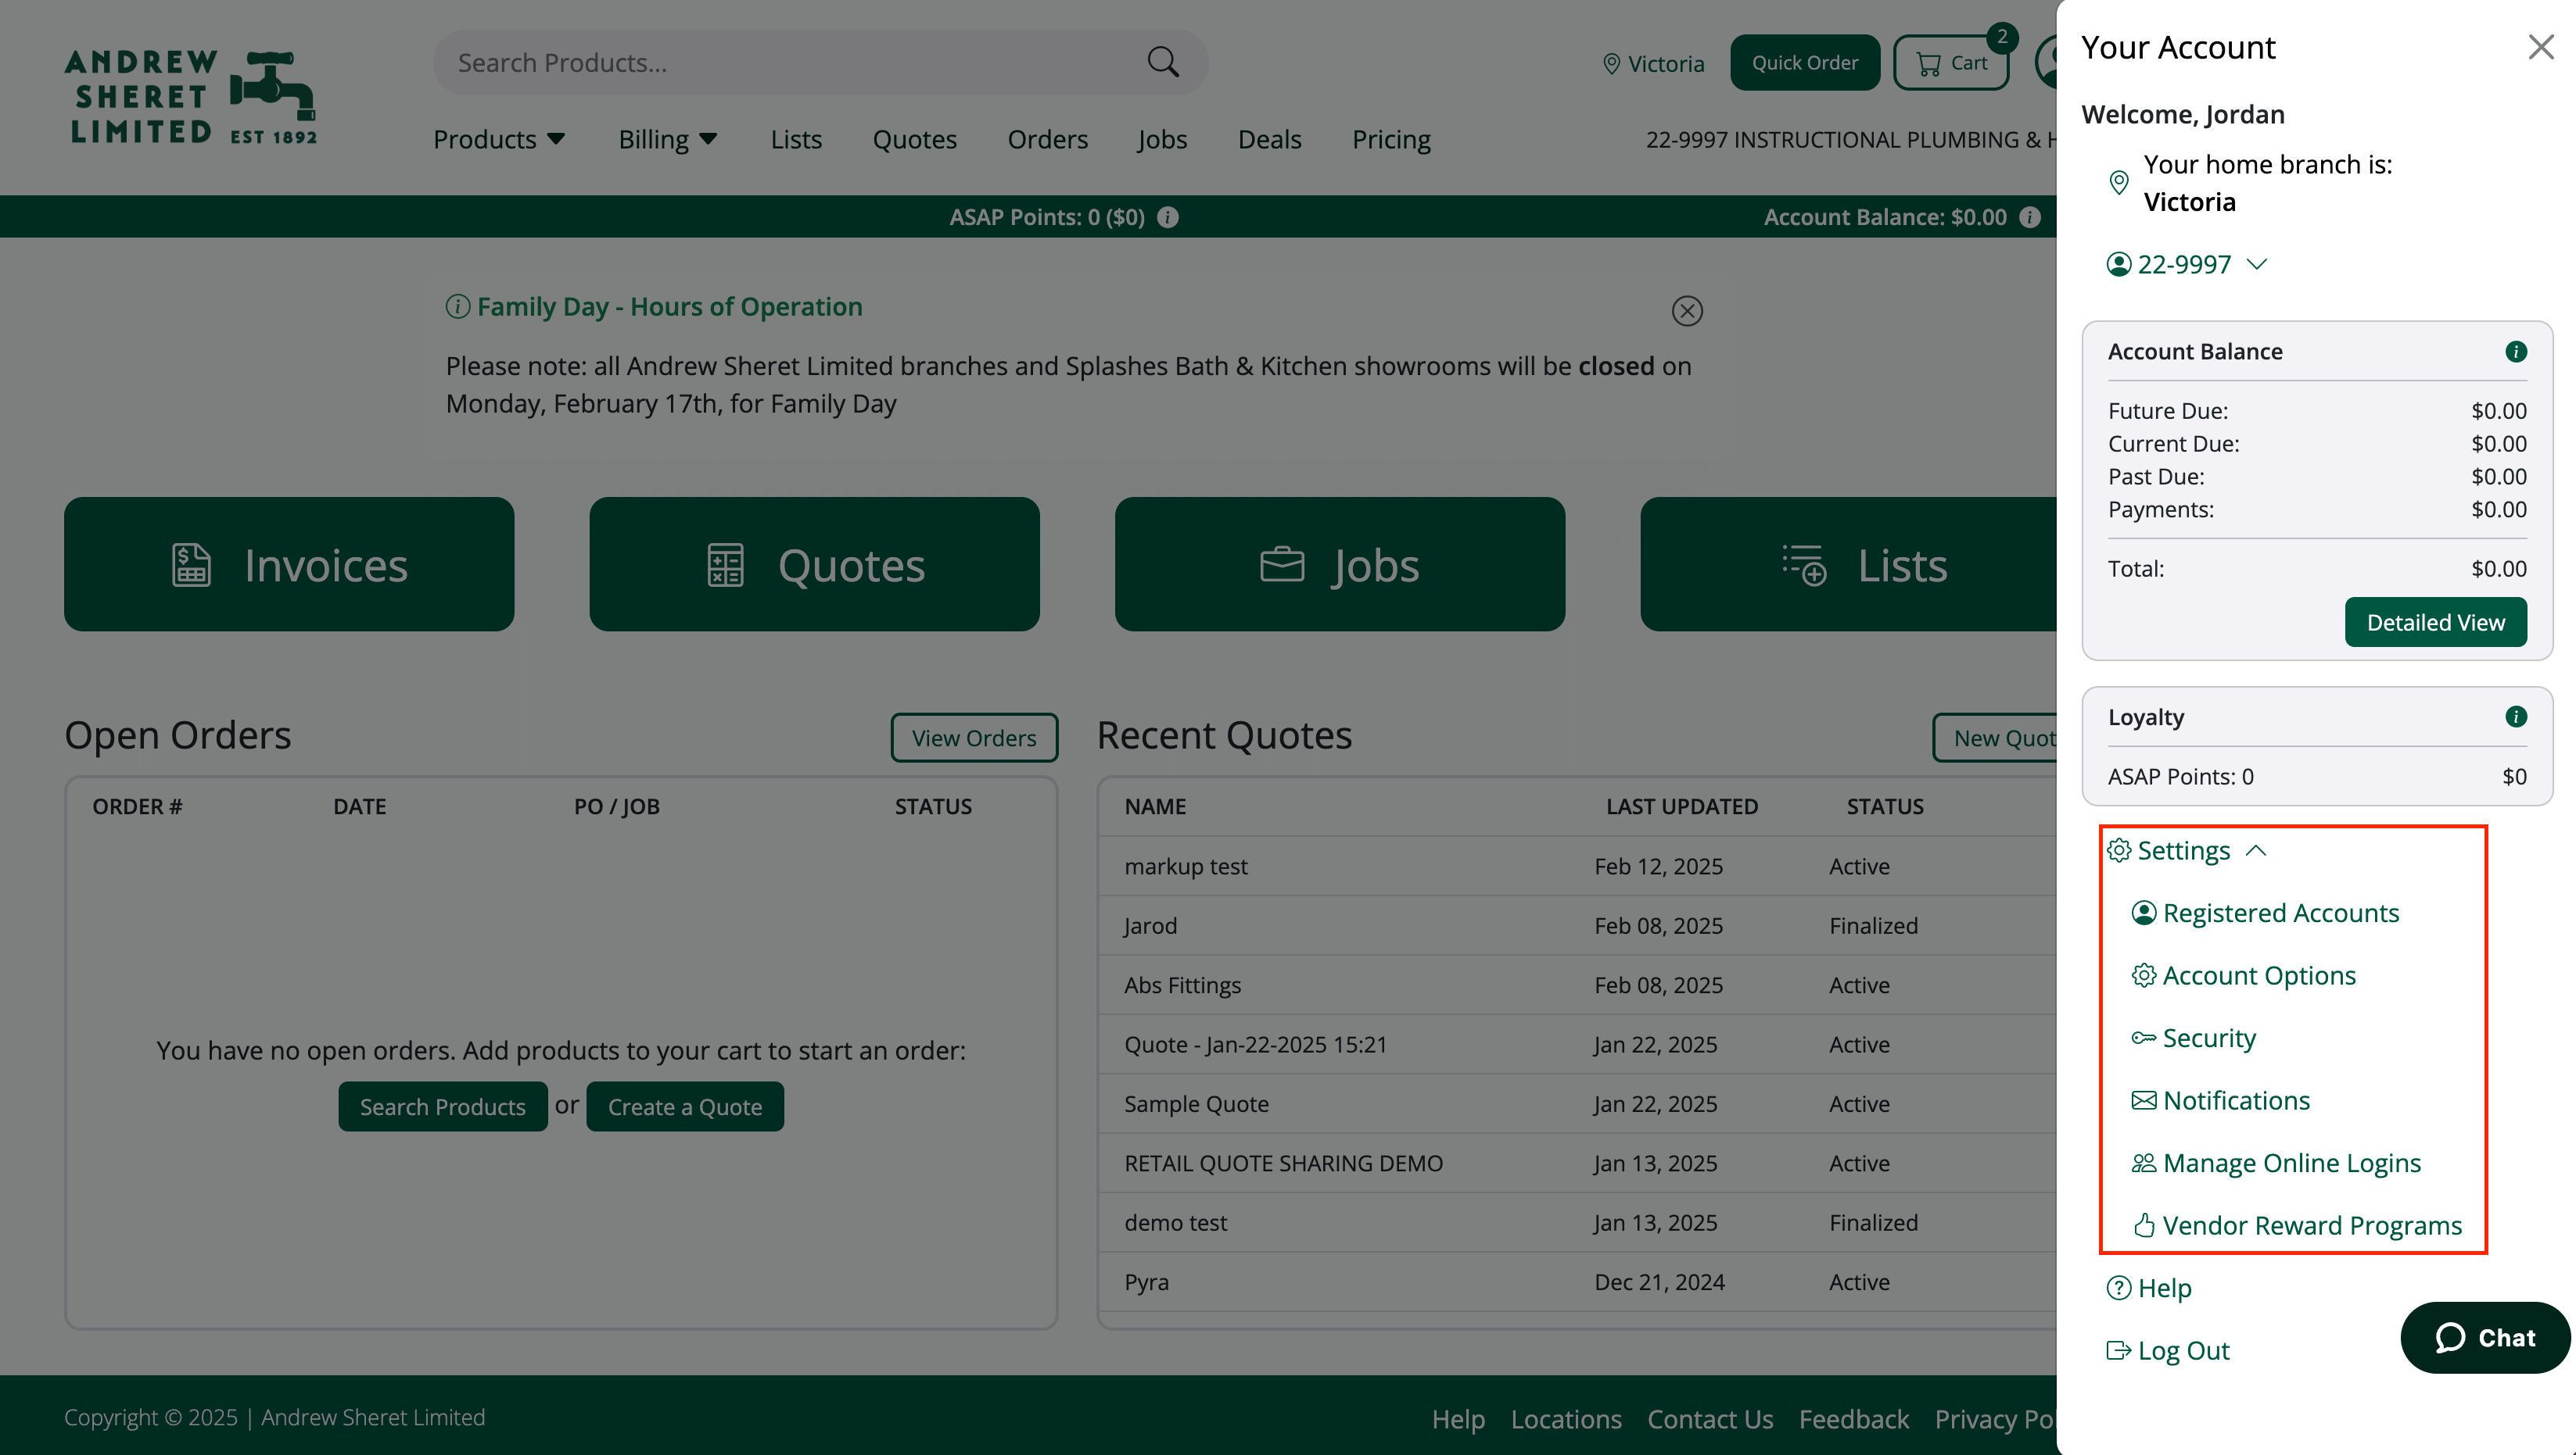Open the Jarod quote row
Viewport: 2576px width, 1455px height.
pyautogui.click(x=1577, y=925)
